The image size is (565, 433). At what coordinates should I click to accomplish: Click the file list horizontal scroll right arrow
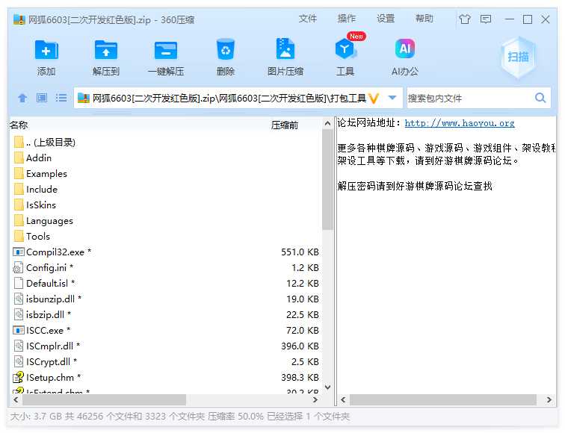click(315, 399)
